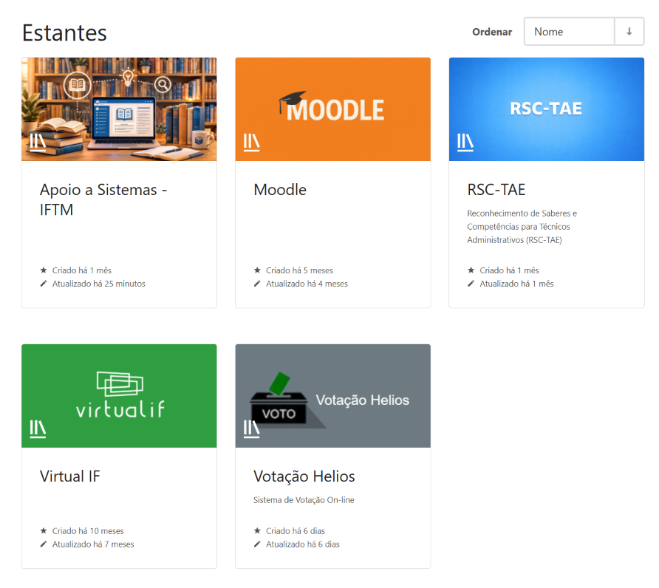Image resolution: width=659 pixels, height=588 pixels.
Task: Click the shelf icon on RSC-TAE cover
Action: [465, 142]
